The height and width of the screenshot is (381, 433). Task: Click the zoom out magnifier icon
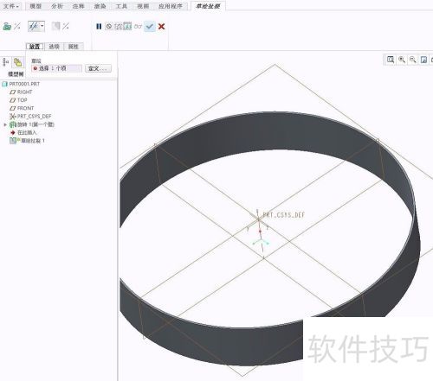pos(413,60)
